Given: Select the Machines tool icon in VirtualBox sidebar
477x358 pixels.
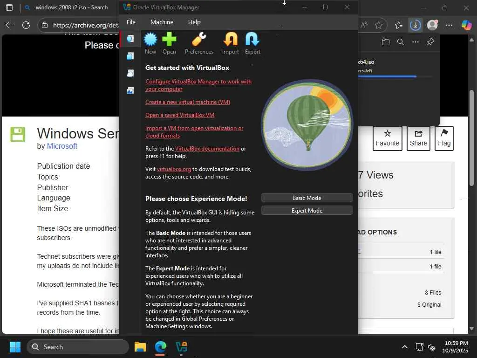Looking at the screenshot, I should 130,56.
